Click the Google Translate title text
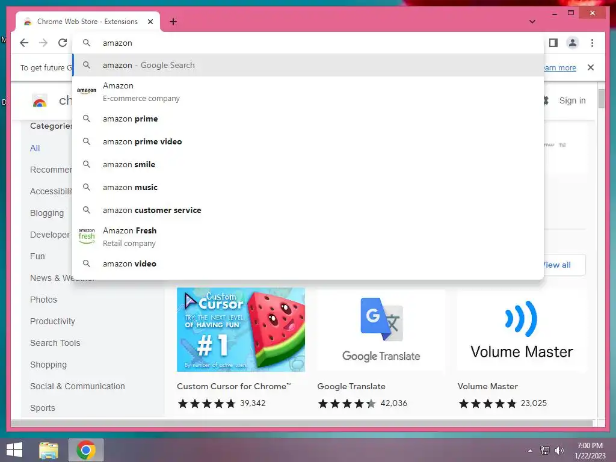The height and width of the screenshot is (462, 616). pos(351,386)
